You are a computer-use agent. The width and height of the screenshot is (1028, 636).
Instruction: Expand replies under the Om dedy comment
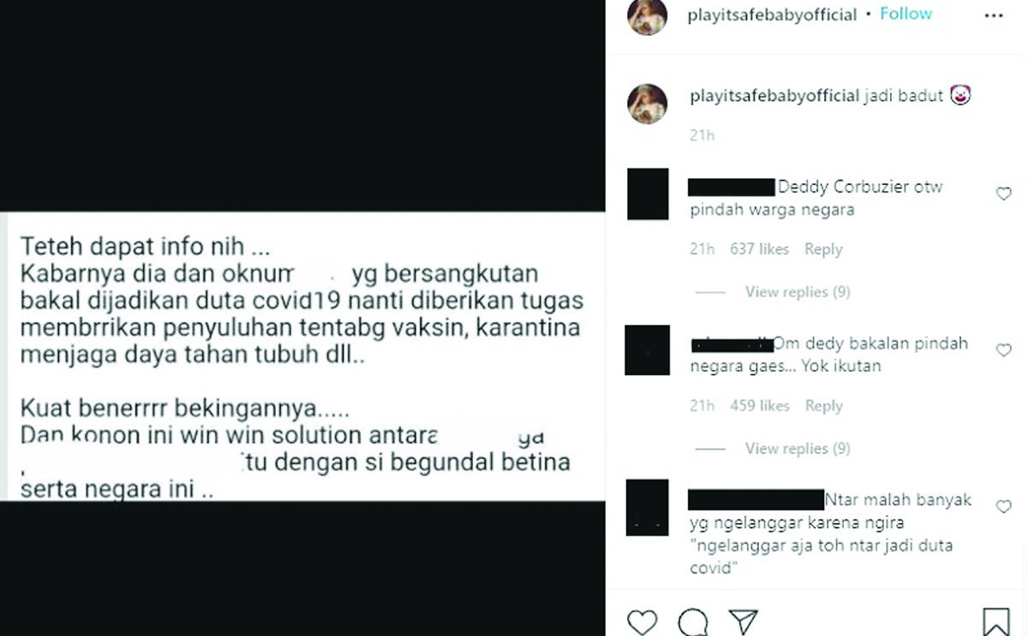coord(798,449)
